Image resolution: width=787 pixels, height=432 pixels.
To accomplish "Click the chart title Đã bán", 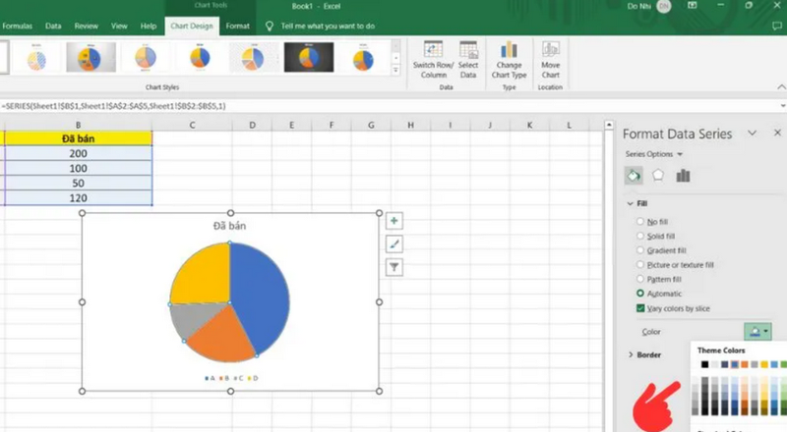I will [x=229, y=226].
